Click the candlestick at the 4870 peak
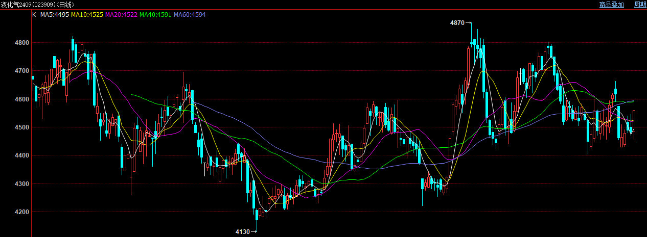Viewport: 647px width, 237px height. [x=472, y=43]
